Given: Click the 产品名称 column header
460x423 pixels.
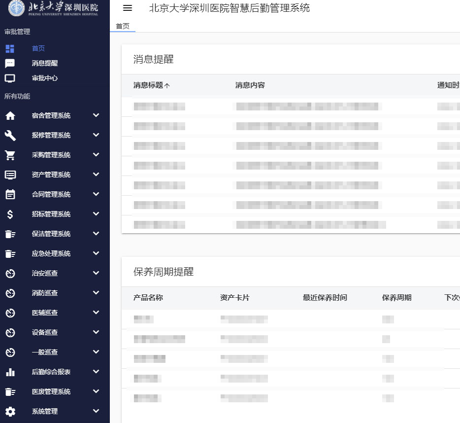Looking at the screenshot, I should (148, 298).
